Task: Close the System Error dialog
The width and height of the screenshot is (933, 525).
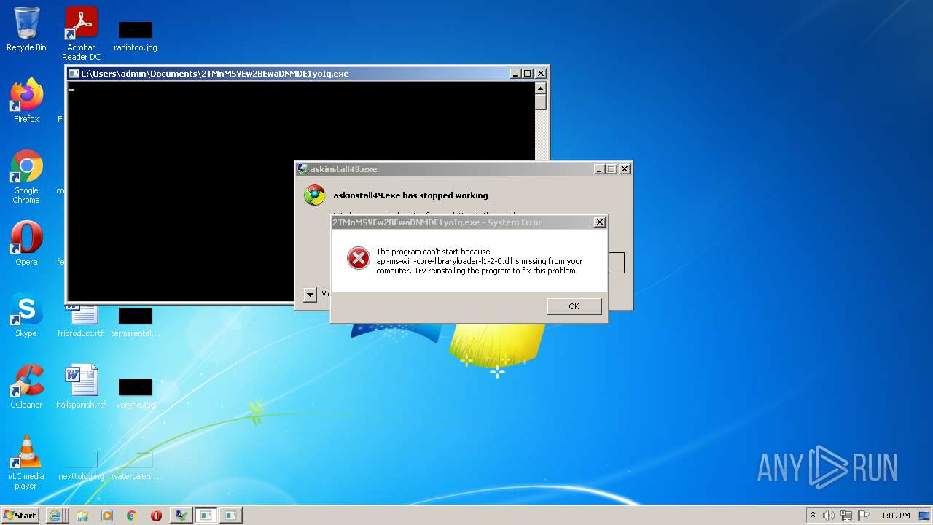Action: (600, 222)
